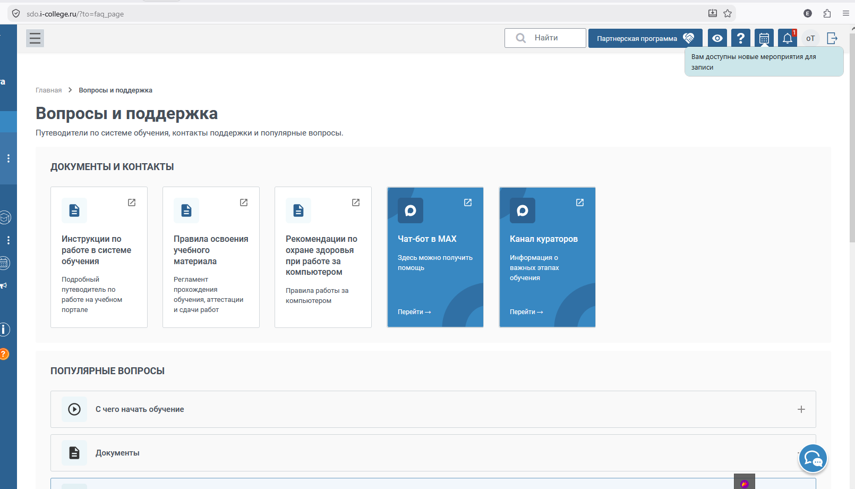Click the E extension icon in browser toolbar
This screenshot has width=855, height=489.
tap(808, 13)
